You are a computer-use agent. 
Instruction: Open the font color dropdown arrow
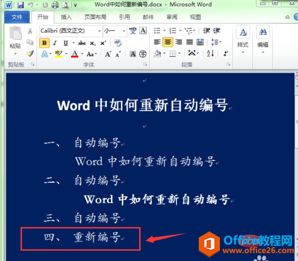coord(82,54)
